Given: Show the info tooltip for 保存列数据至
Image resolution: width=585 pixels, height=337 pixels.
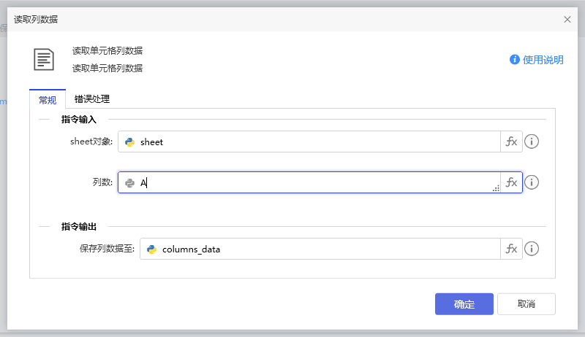Looking at the screenshot, I should click(x=532, y=249).
